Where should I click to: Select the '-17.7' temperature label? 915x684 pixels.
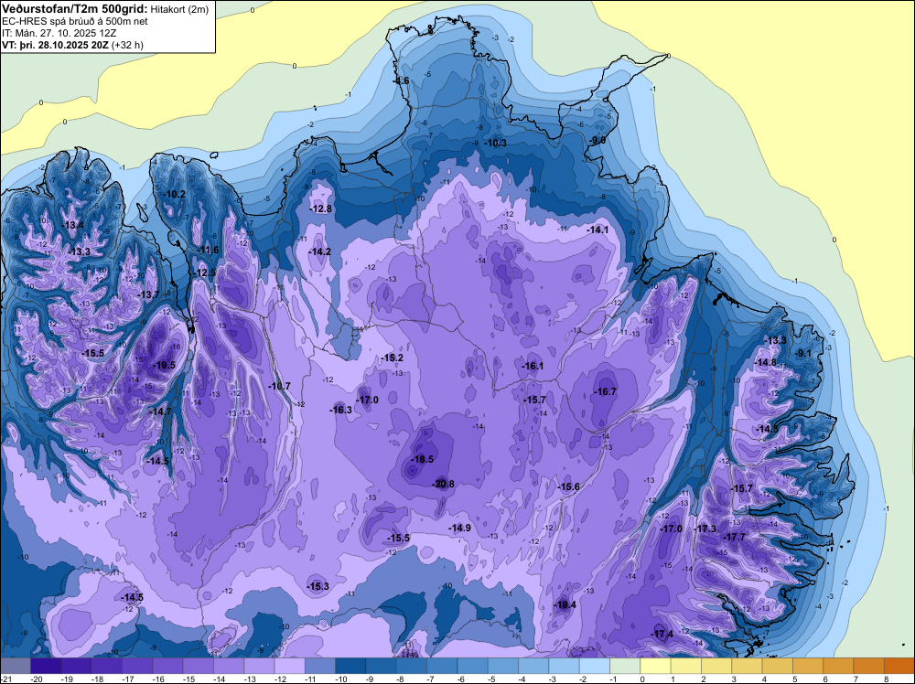click(x=734, y=537)
